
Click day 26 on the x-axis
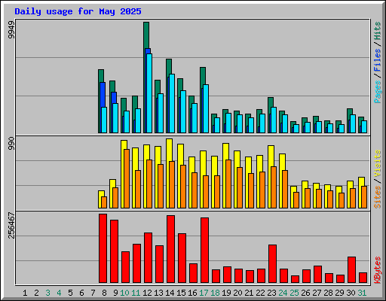pos(305,293)
